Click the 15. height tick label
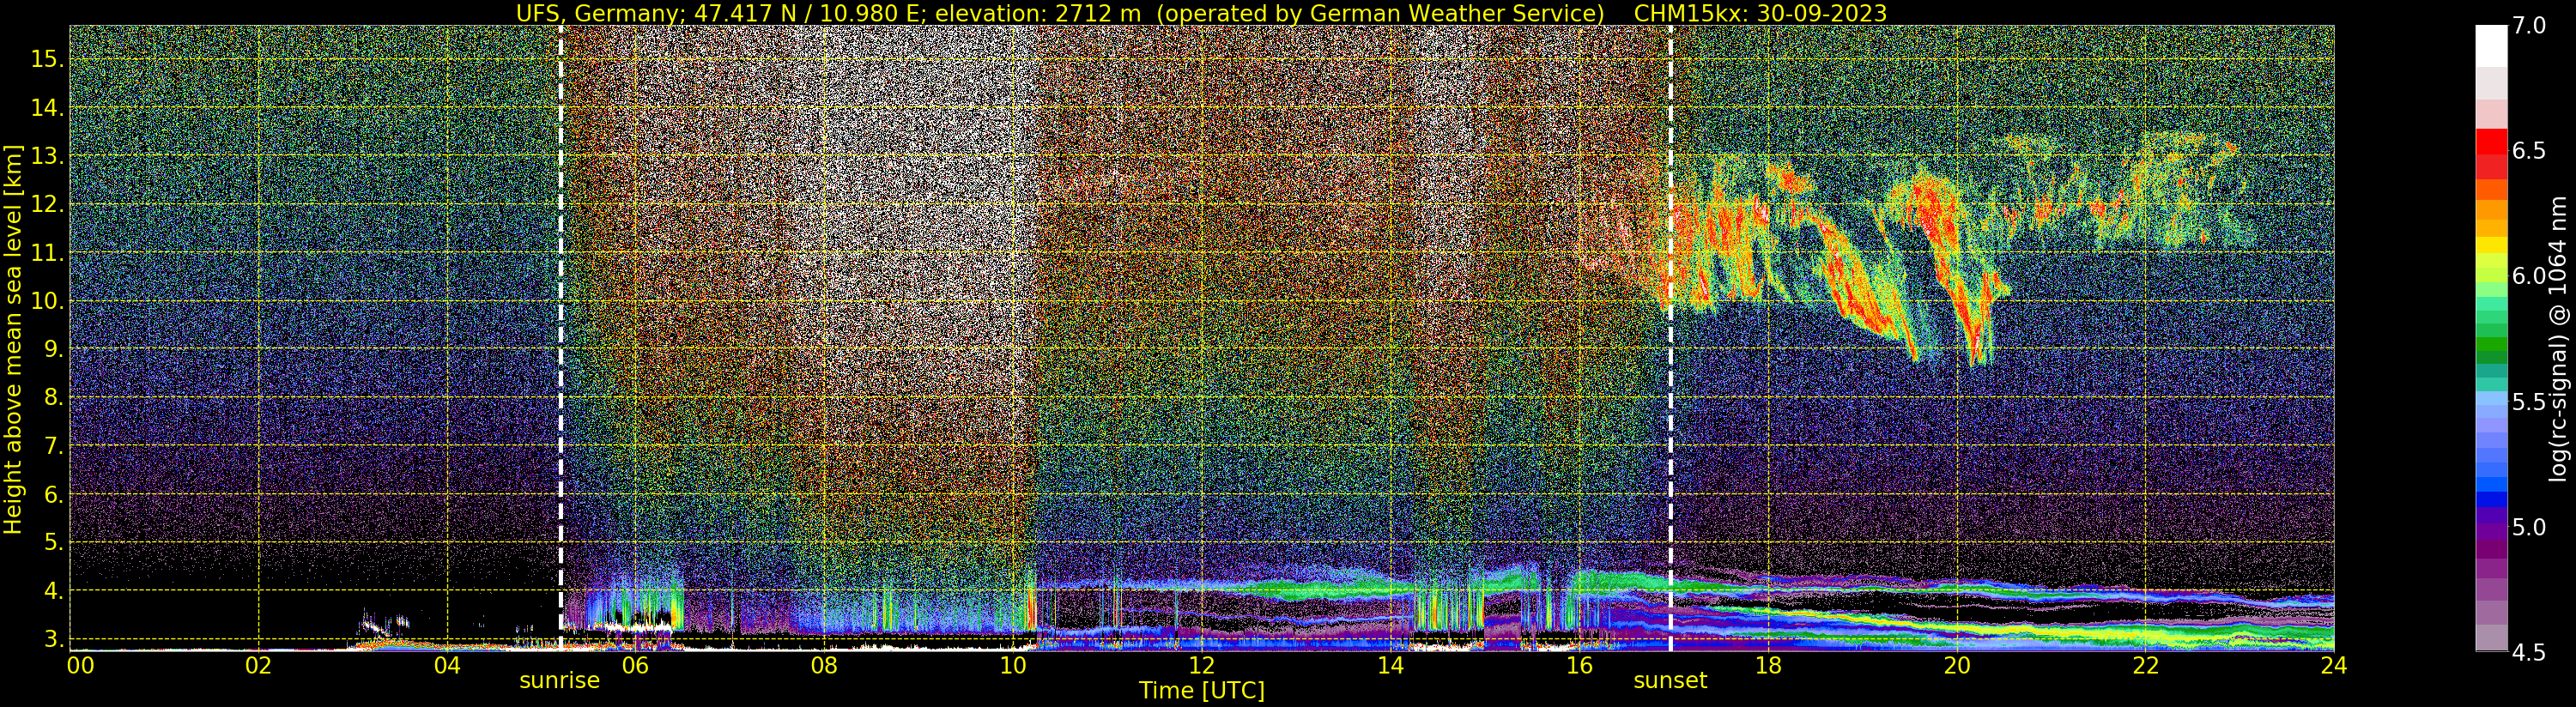 pos(48,59)
